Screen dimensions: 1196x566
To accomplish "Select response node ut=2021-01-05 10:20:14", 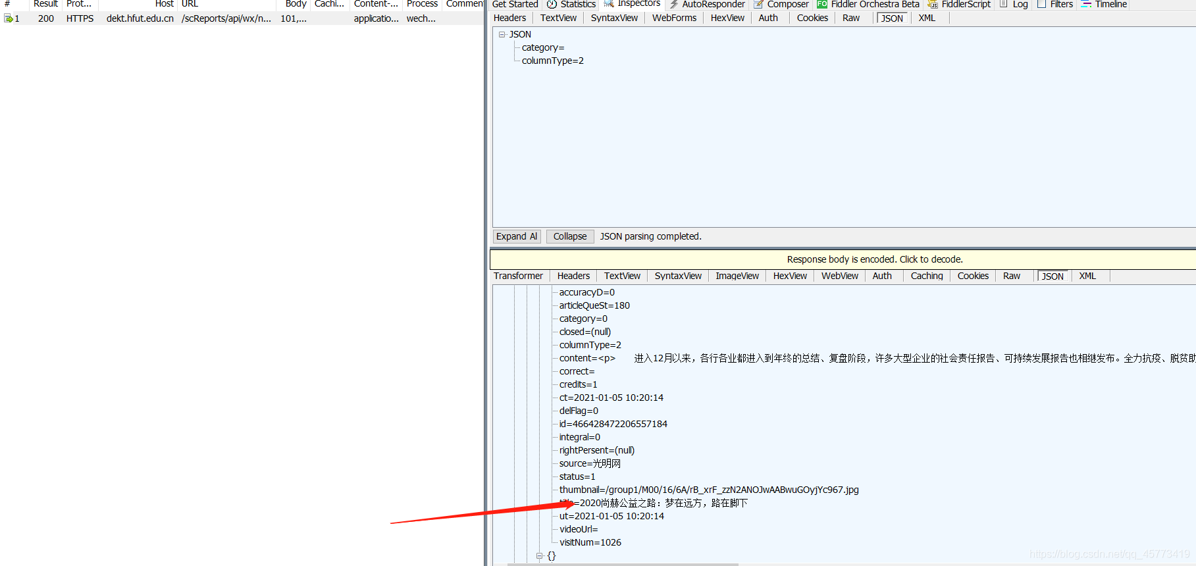I will pos(611,516).
